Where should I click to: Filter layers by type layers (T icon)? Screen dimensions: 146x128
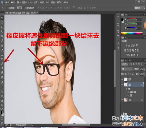click(x=136, y=64)
